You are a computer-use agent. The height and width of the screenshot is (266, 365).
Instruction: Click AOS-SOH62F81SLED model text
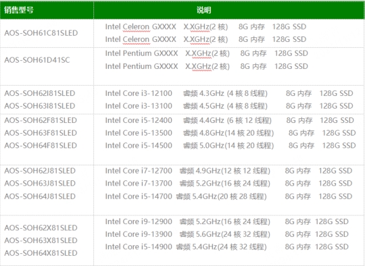[41, 120]
